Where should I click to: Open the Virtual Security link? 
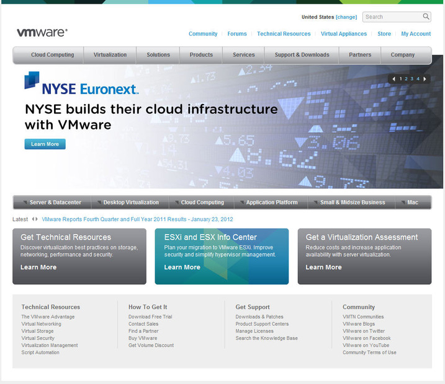coord(38,338)
